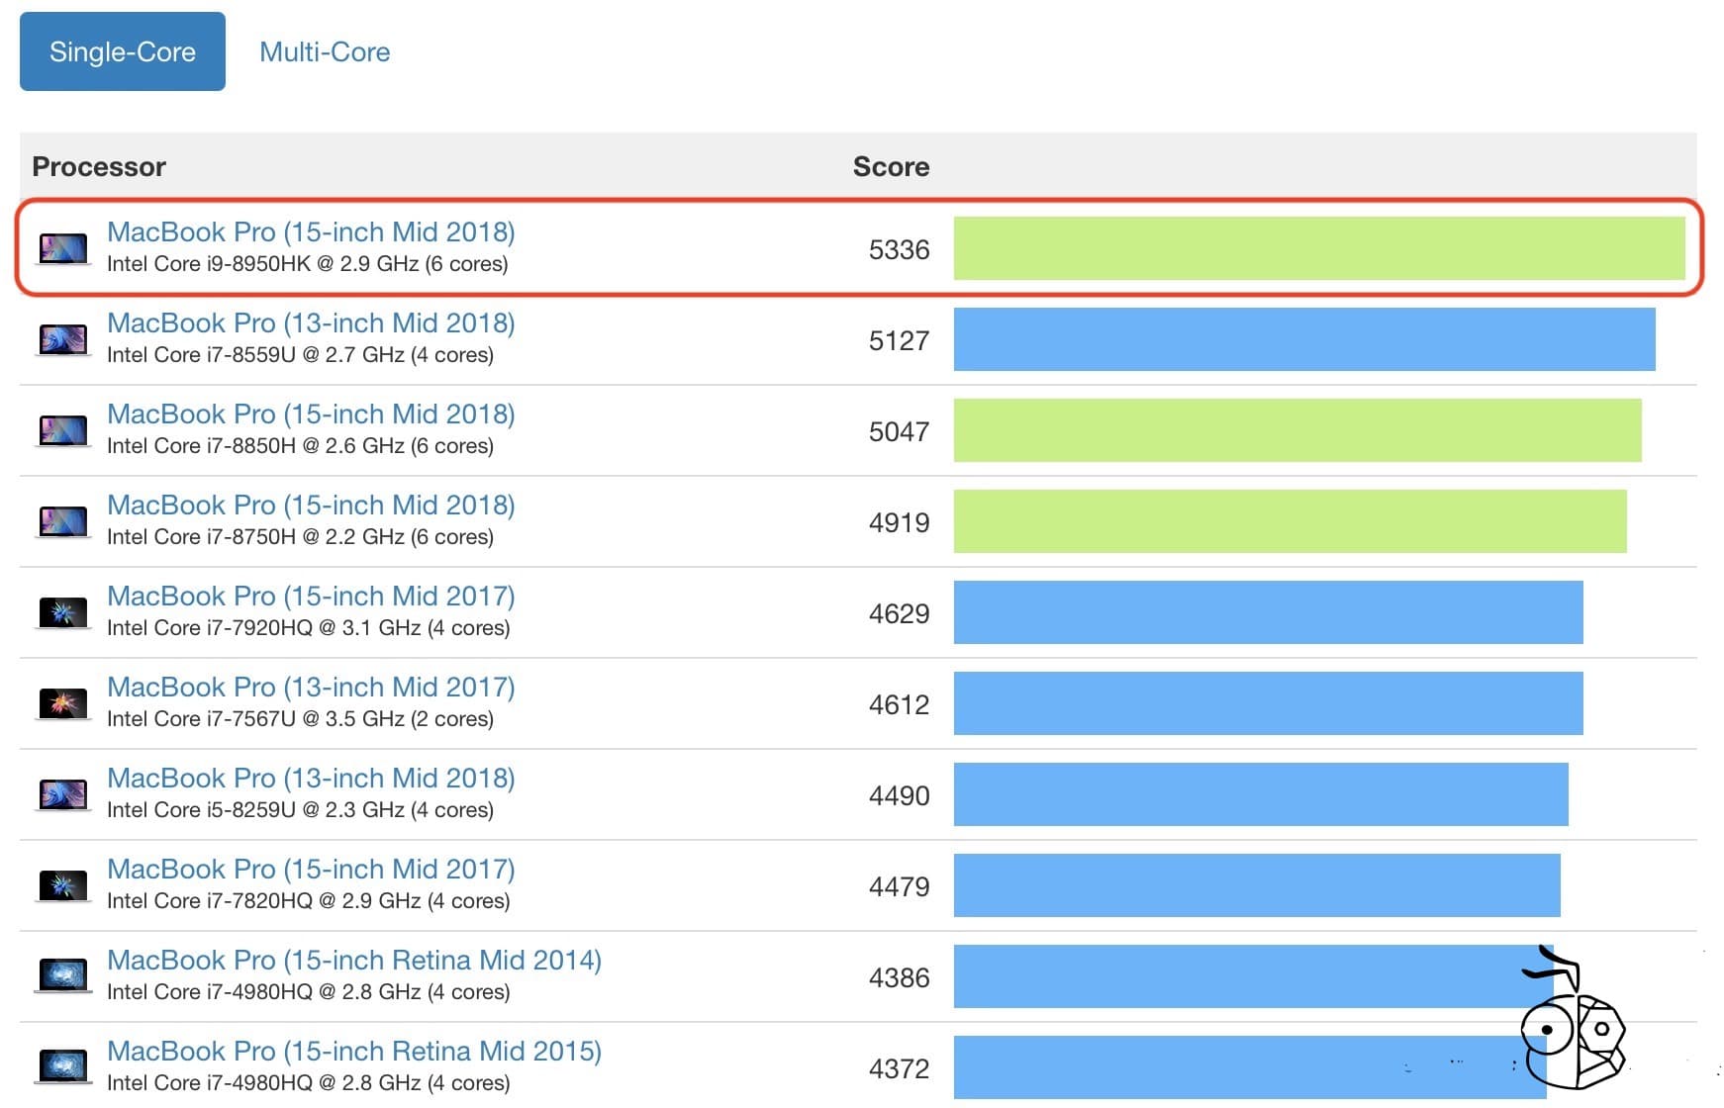1724x1108 pixels.
Task: Open the MacBook Pro (13-inch Mid 2017) link
Action: [311, 687]
